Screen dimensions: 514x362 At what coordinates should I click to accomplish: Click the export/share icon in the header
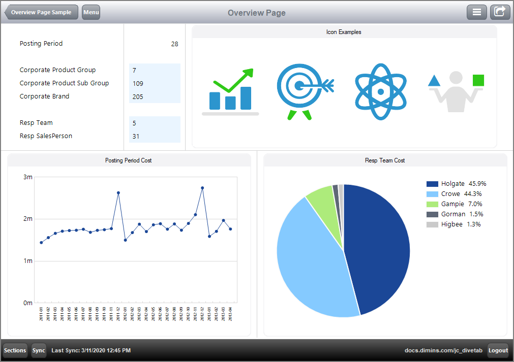click(x=500, y=12)
